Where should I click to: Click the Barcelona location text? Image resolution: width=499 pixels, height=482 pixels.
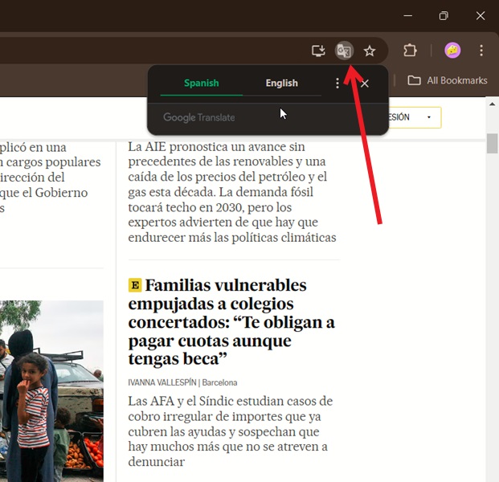tap(219, 382)
